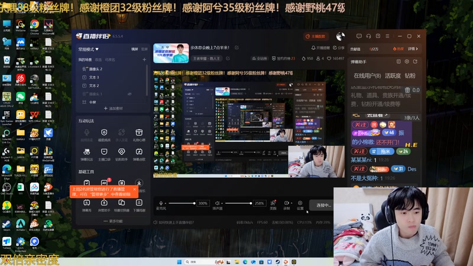The width and height of the screenshot is (473, 266).
Task: Click the message bubble icon in title bar
Action: 359,36
